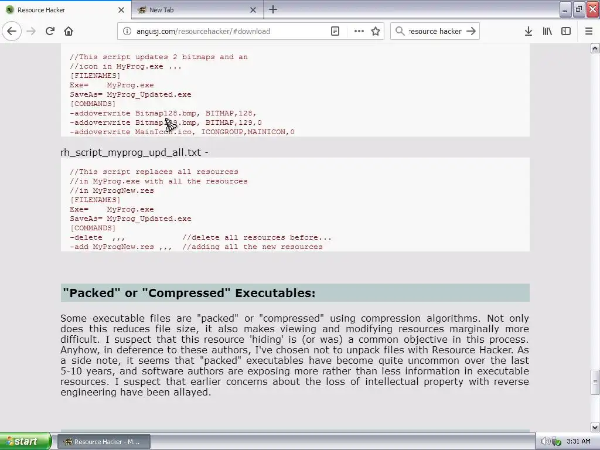This screenshot has width=600, height=450.
Task: Click the vertical scrollbar thumb
Action: (595, 382)
